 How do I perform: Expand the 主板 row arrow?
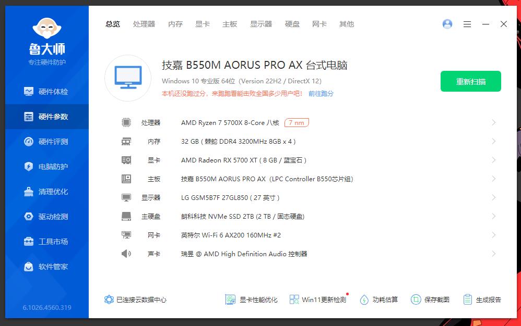494,179
